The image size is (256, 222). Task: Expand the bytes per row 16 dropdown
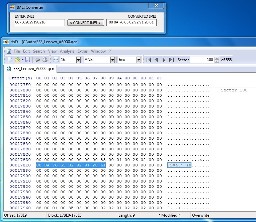tap(78, 60)
